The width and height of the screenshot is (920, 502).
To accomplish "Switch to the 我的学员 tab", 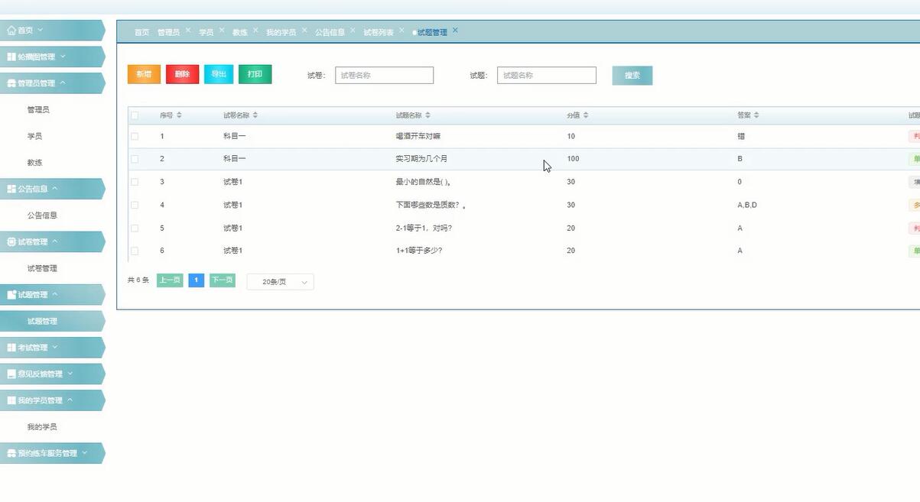I will coord(281,33).
